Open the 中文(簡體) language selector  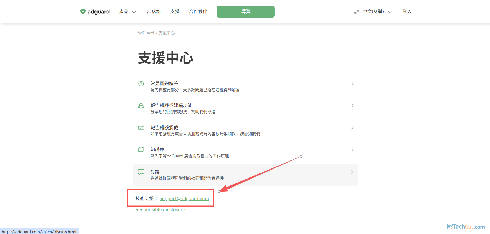(377, 12)
